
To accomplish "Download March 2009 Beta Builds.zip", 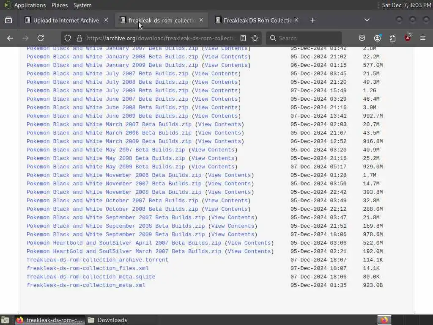I will (109, 141).
